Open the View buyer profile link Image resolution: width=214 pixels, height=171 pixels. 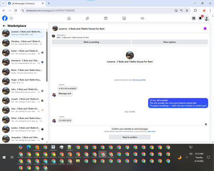pos(139,80)
